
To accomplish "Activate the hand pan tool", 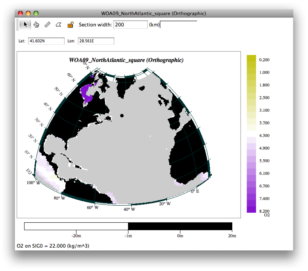I will pyautogui.click(x=36, y=25).
